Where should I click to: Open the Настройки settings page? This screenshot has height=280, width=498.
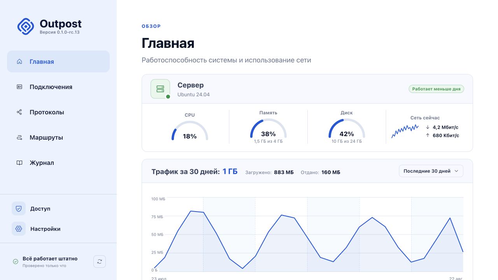58,229
